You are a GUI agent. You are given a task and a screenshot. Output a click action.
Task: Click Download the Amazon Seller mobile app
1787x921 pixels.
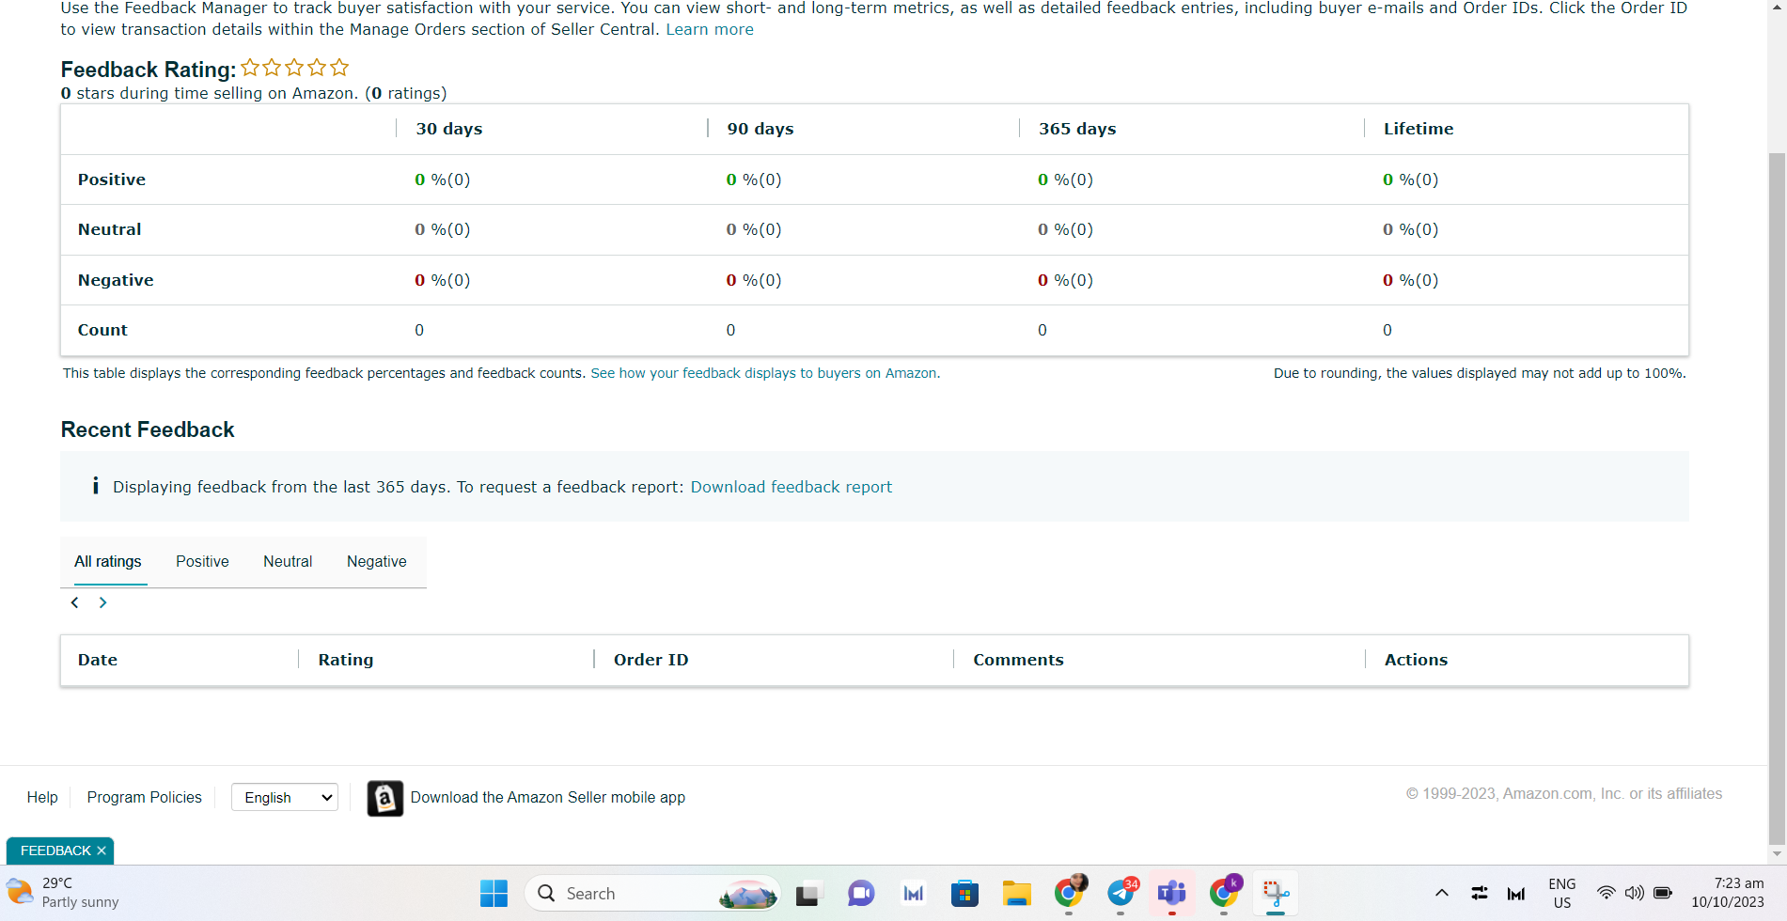tap(548, 797)
